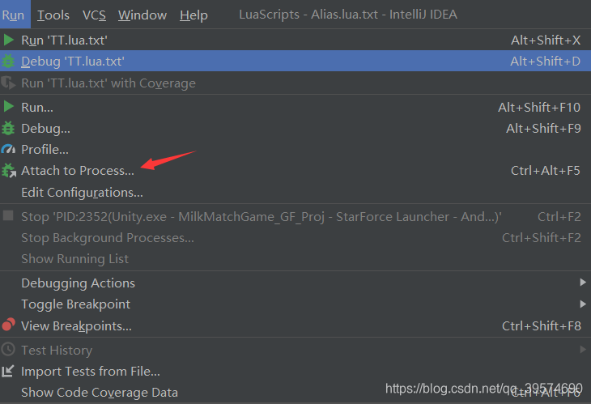Click Ctrl+Shift+F2 shortcut text
This screenshot has height=404, width=591.
tap(542, 238)
